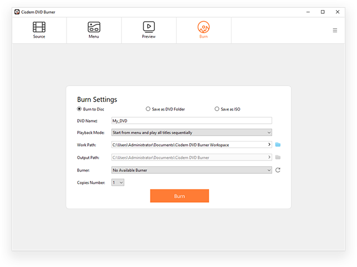Select the Burn to Disc option

[79, 109]
